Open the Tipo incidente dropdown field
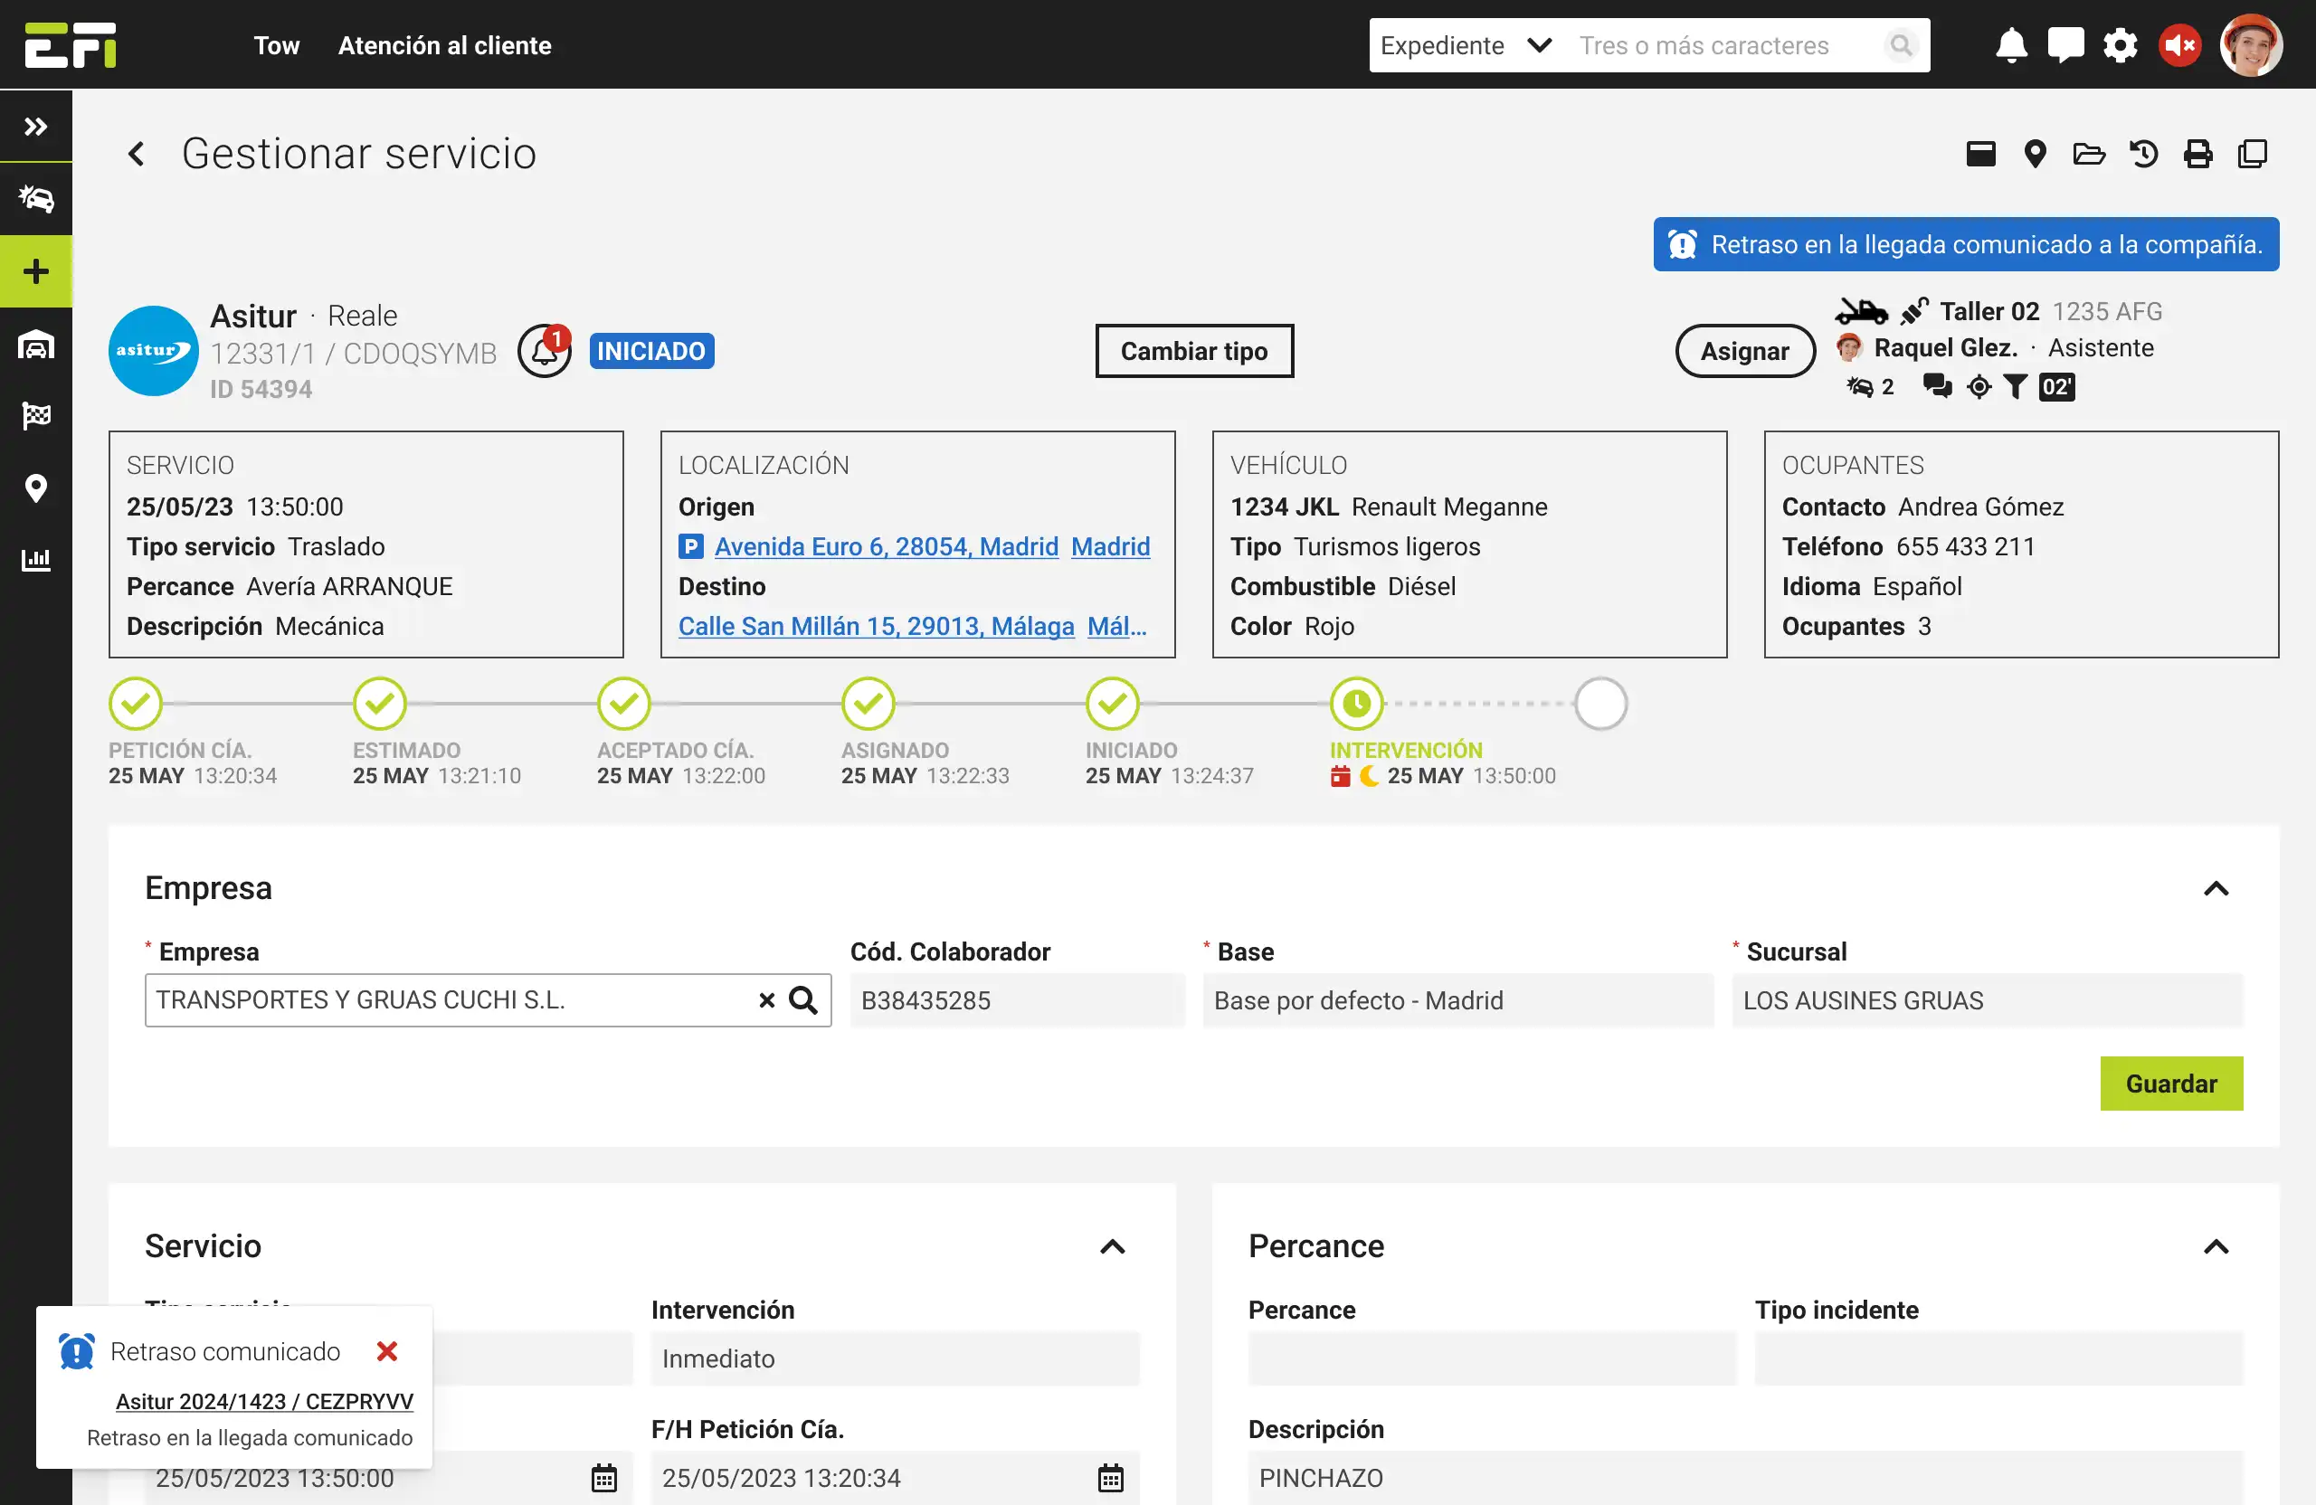 click(x=1998, y=1358)
